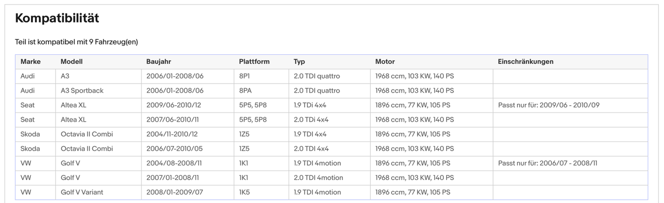The image size is (664, 203).
Task: Click the Baujahr column header
Action: [x=159, y=62]
